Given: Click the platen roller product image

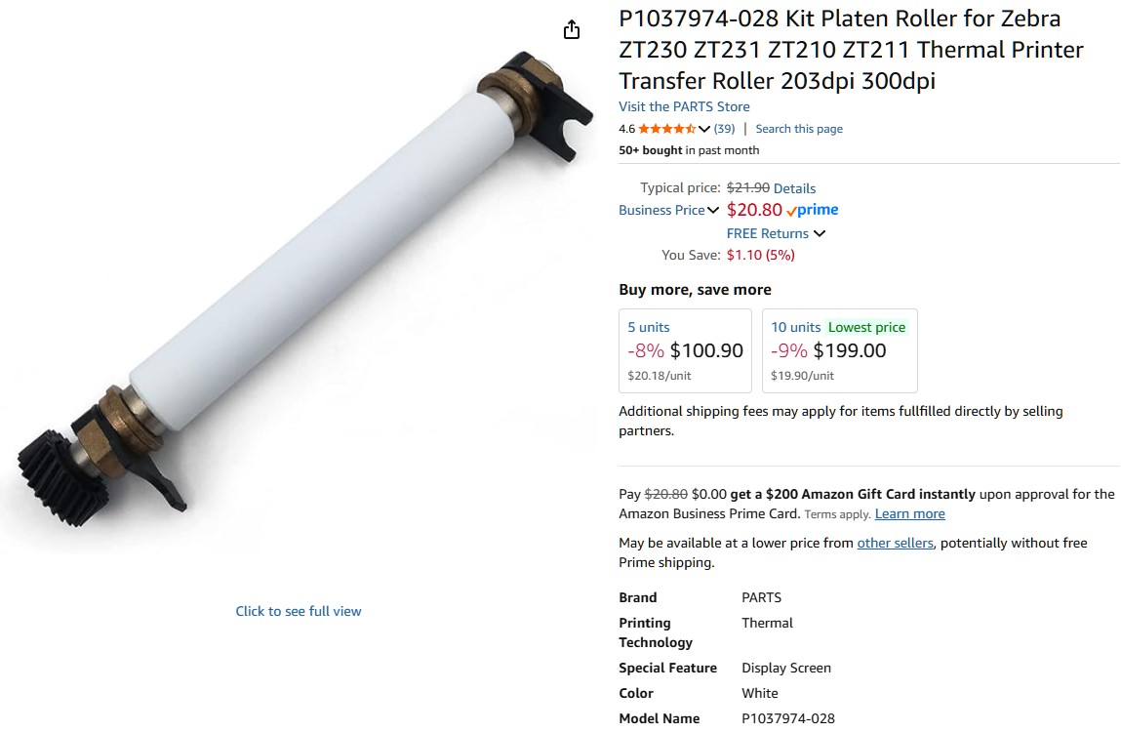Looking at the screenshot, I should (x=303, y=290).
